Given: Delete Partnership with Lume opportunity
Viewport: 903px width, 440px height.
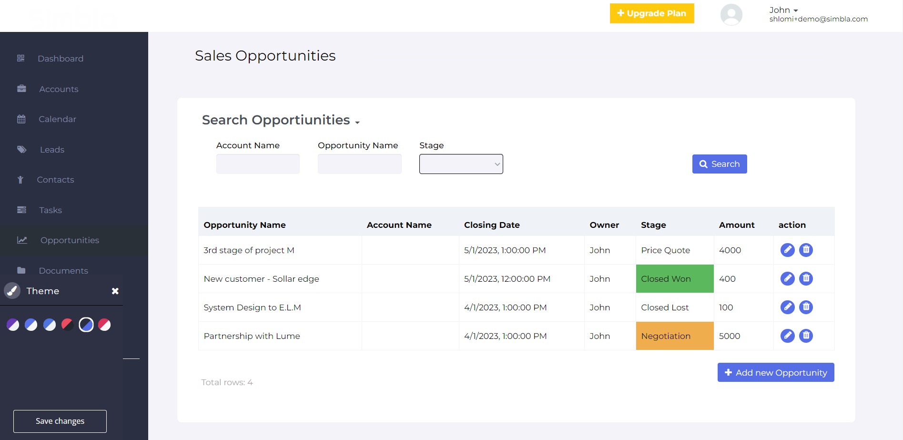Looking at the screenshot, I should [x=806, y=336].
